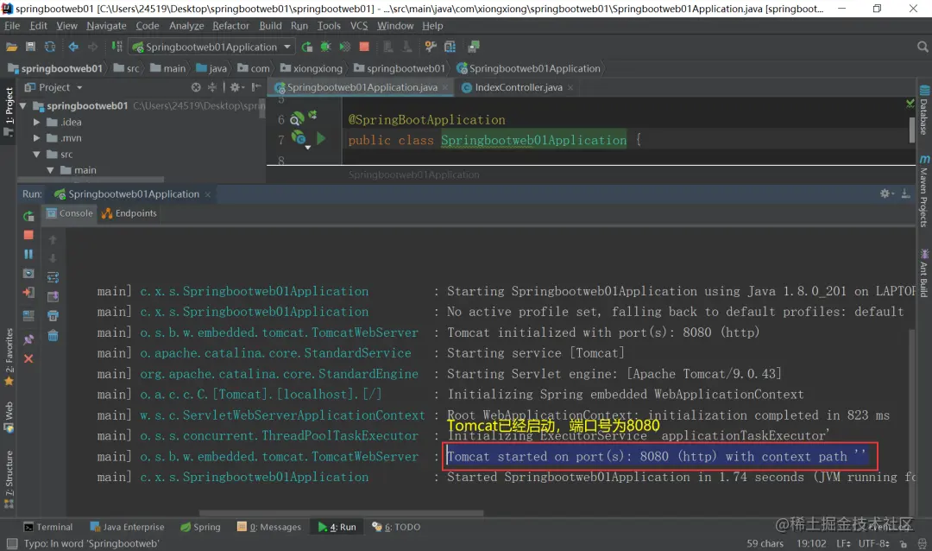Save all files with the floppy icon
The height and width of the screenshot is (551, 932).
click(30, 47)
